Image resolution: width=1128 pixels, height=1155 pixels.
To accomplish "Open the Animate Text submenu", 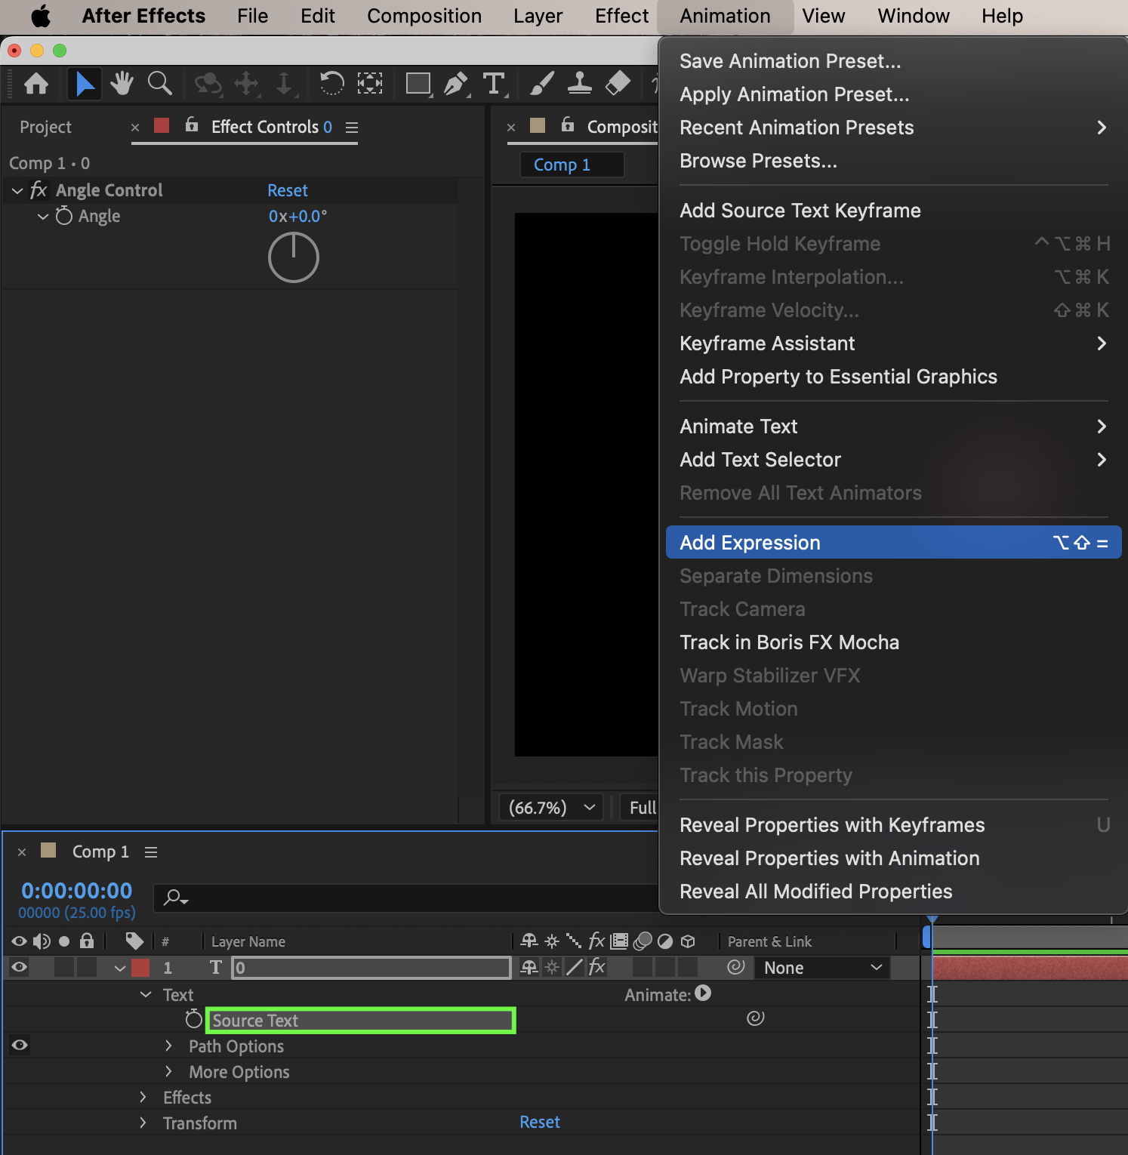I will pos(894,426).
